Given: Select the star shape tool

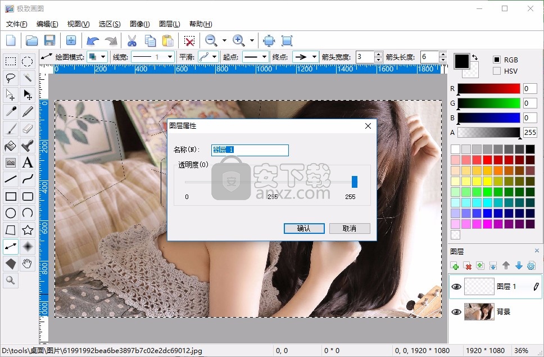Looking at the screenshot, I should pyautogui.click(x=28, y=230).
